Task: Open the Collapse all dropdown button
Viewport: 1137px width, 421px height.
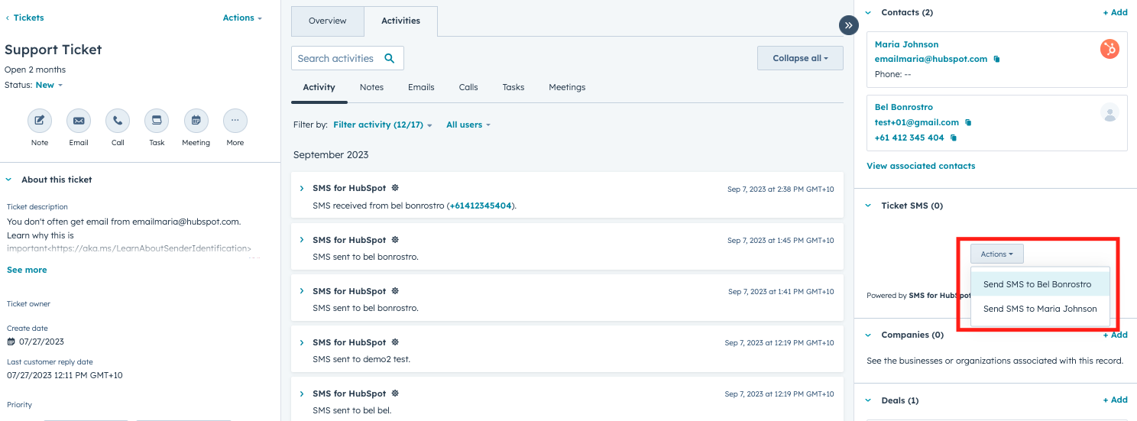Action: pos(800,58)
